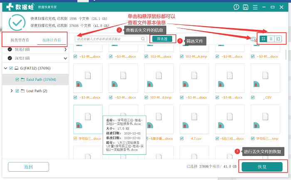Viewport: 291px width, 180px height.
Task: Click the magnifier search icon
Action: click(143, 39)
